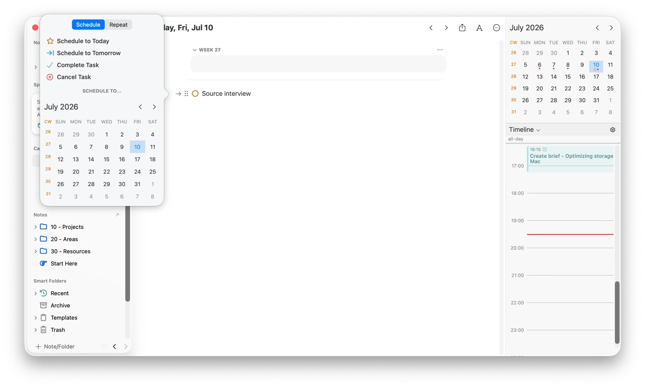This screenshot has height=388, width=645.
Task: Open the Archive smart folder
Action: coord(60,305)
